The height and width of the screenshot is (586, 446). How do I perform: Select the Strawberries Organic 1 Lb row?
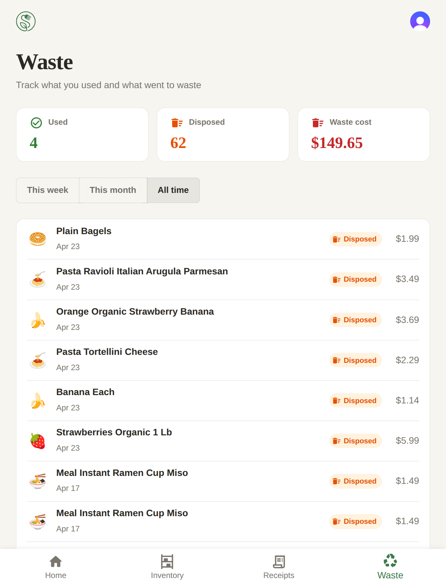[x=223, y=441]
